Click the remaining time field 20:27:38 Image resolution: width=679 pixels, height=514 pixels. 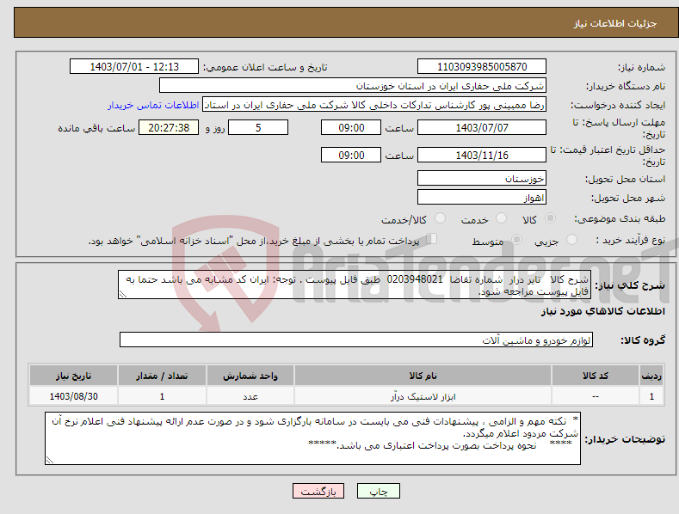[169, 127]
